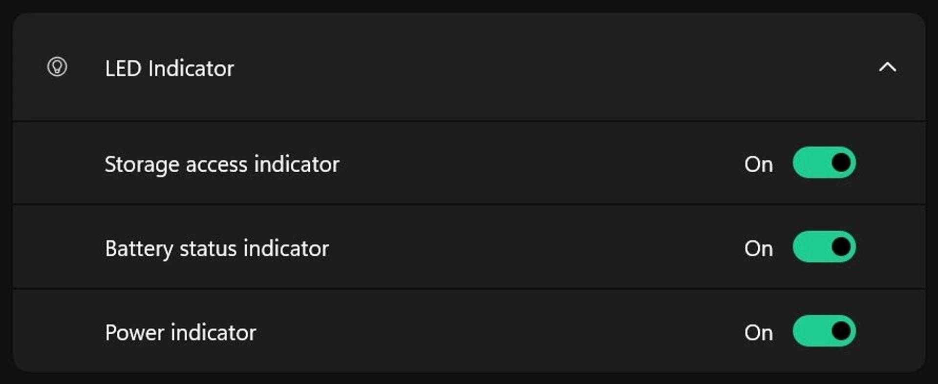Click the On text beside Storage access
The image size is (938, 384).
[758, 164]
